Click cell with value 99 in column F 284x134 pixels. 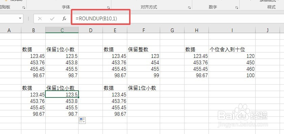(x=144, y=75)
